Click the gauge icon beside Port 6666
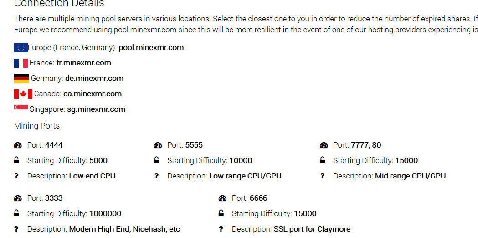Image resolution: width=478 pixels, height=238 pixels. tap(222, 198)
